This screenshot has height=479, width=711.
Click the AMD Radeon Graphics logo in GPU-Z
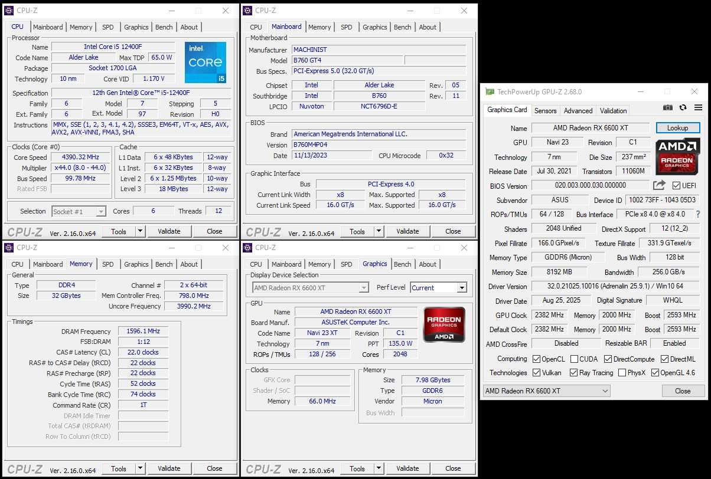[x=678, y=156]
